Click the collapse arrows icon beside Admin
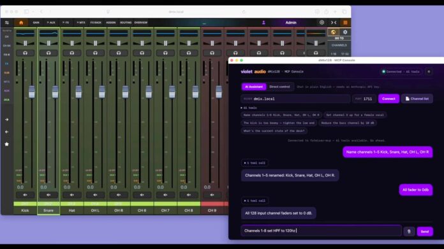The width and height of the screenshot is (444, 249). coord(334,23)
